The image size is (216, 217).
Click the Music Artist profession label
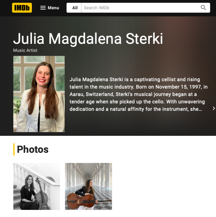point(25,50)
